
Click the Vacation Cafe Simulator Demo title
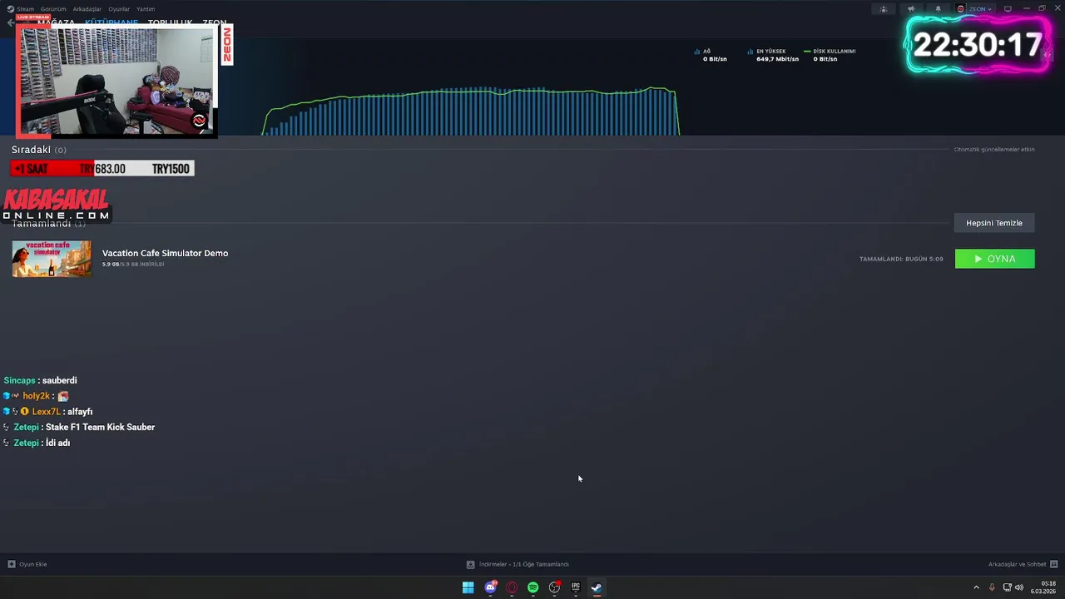(x=165, y=253)
